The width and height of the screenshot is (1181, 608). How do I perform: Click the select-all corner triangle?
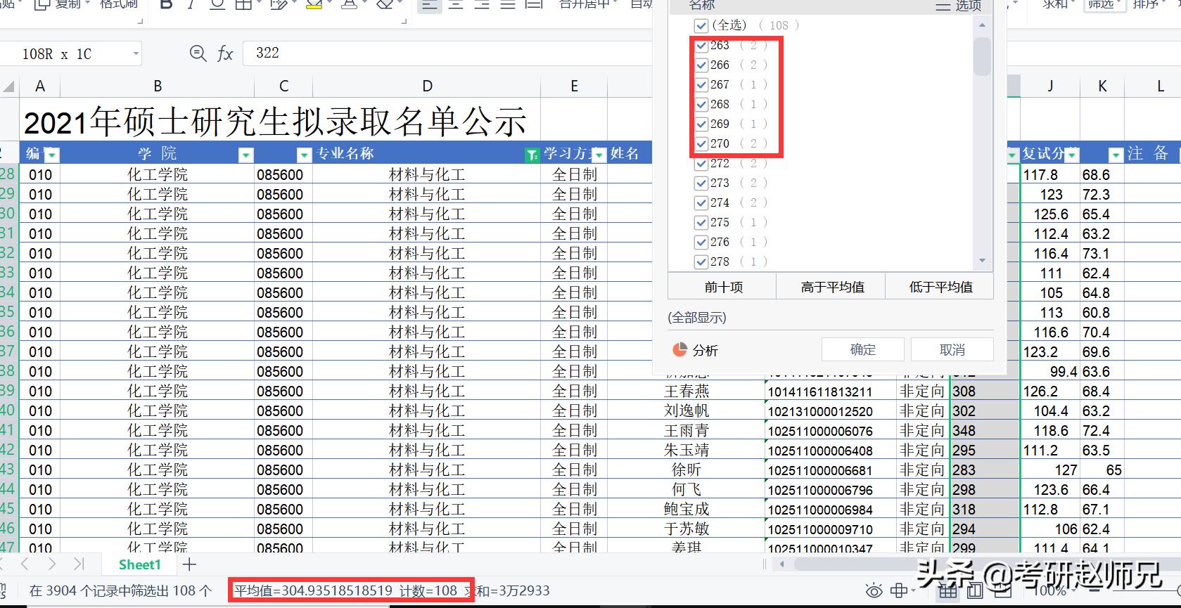(x=9, y=87)
